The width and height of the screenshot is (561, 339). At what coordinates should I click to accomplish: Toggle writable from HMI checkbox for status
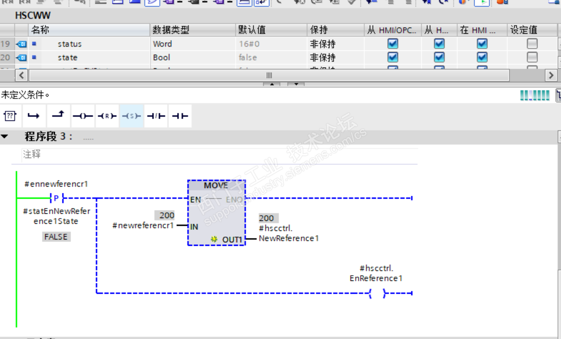[x=439, y=44]
